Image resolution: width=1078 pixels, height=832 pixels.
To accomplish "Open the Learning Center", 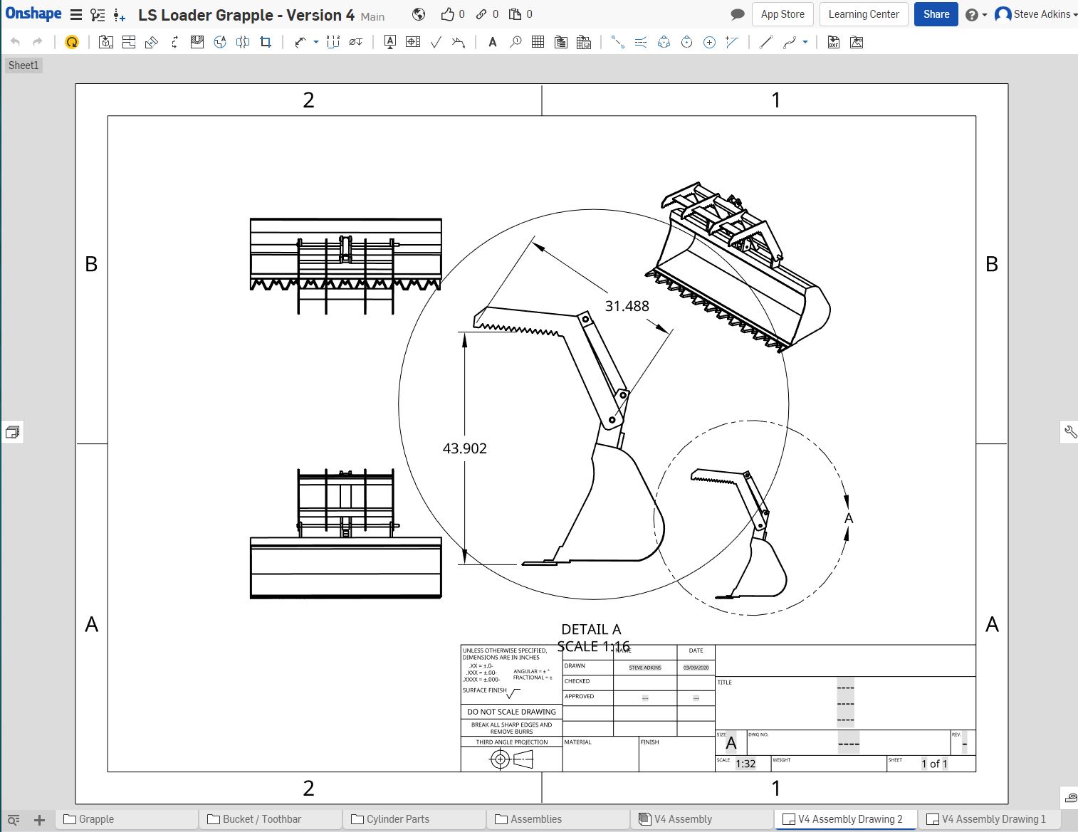I will click(x=863, y=14).
